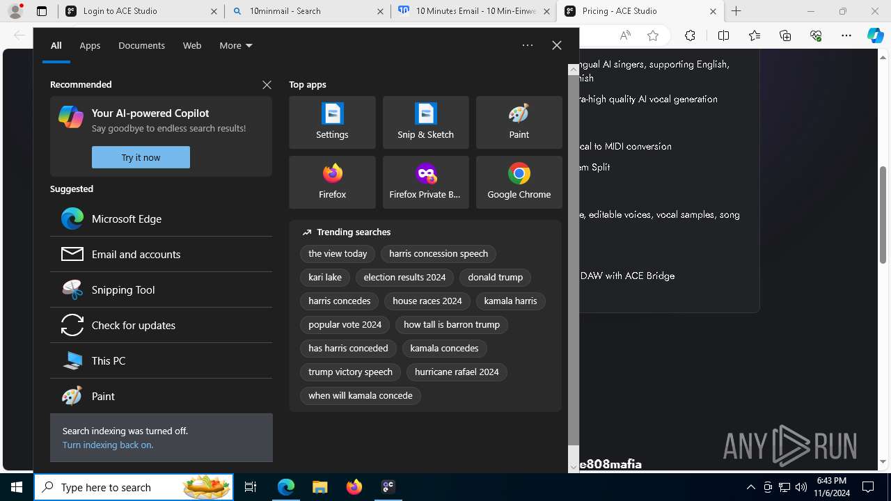Dismiss the Recommended Copilot card
Viewport: 891px width, 501px height.
pyautogui.click(x=267, y=84)
